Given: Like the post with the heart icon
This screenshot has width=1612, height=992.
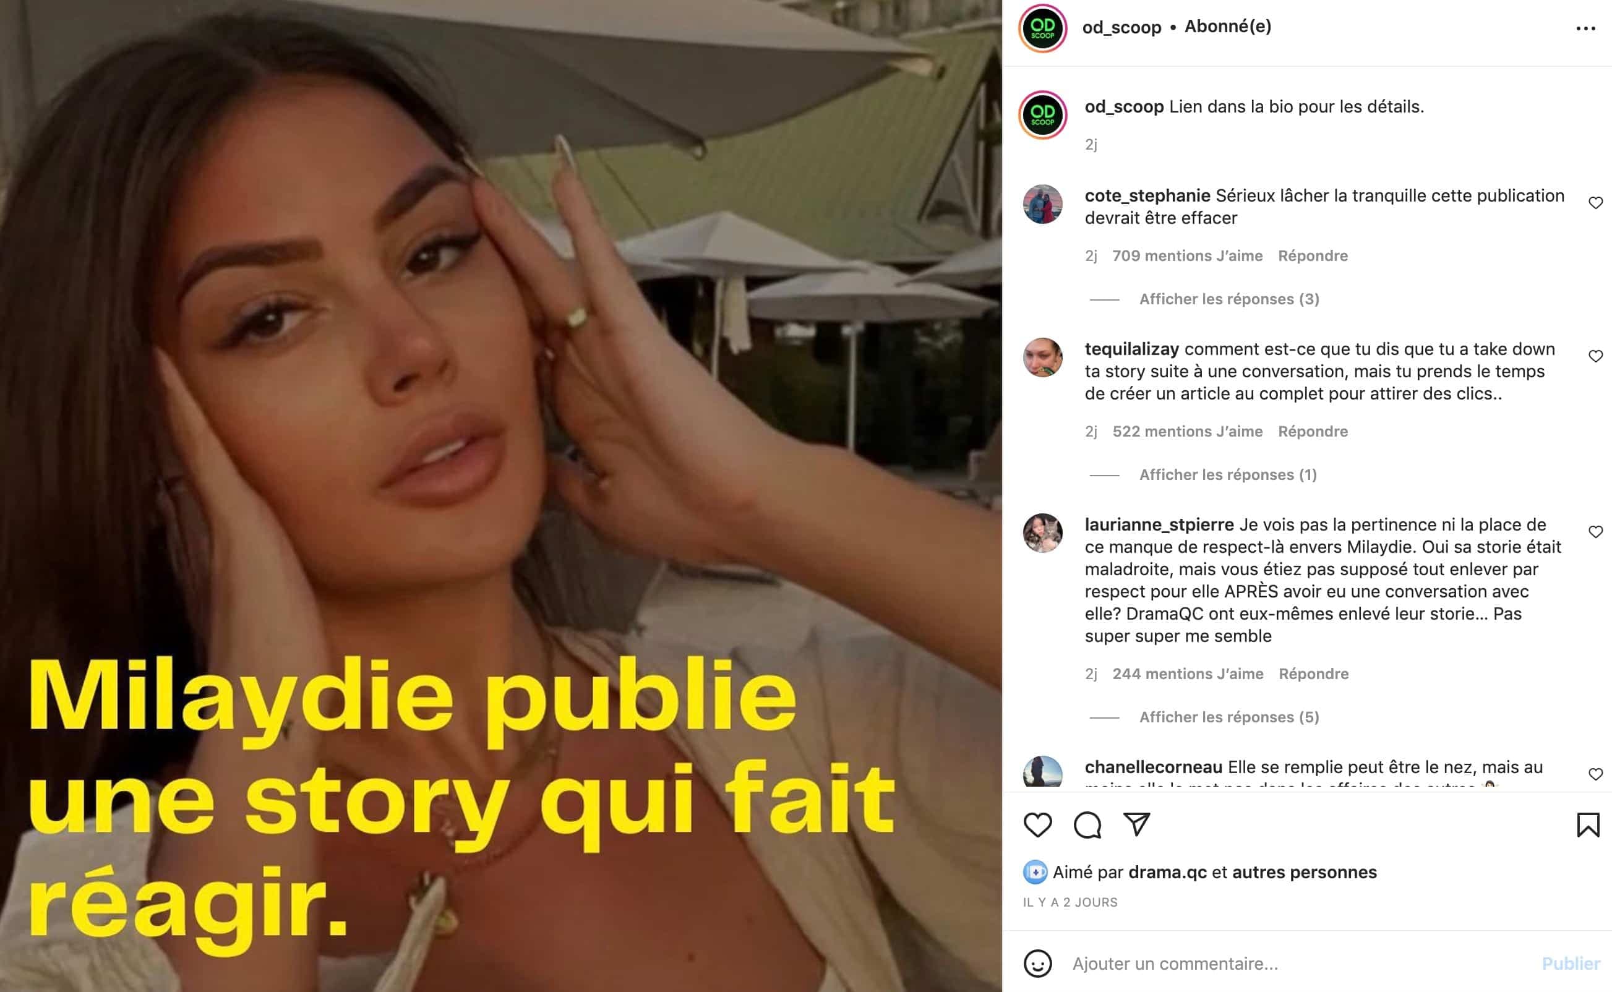Looking at the screenshot, I should (1037, 824).
